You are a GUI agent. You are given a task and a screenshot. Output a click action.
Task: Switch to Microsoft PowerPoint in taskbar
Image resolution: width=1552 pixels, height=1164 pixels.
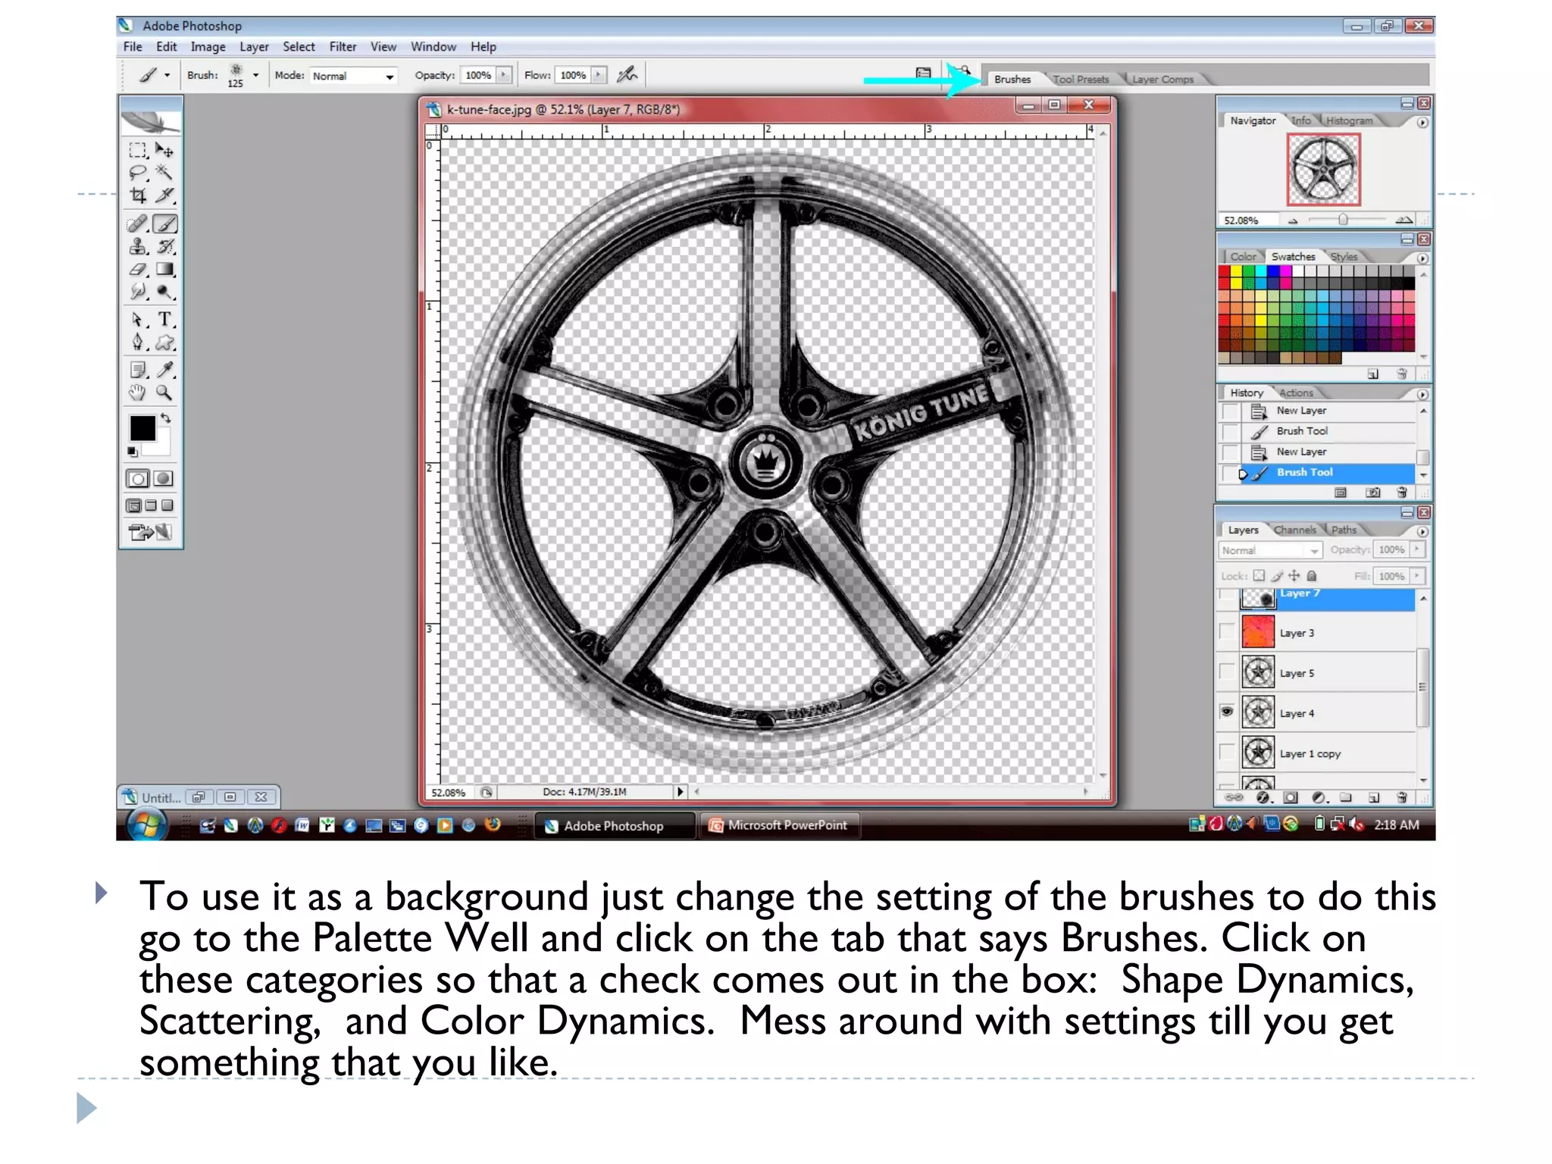[780, 824]
